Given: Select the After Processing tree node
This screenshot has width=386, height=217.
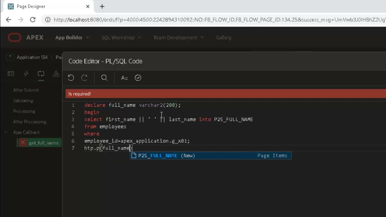Looking at the screenshot, I should pyautogui.click(x=30, y=121).
